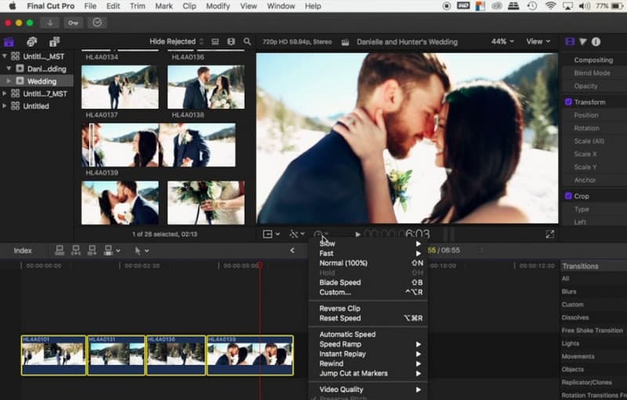Show the Photos and Audio sidebar

pyautogui.click(x=31, y=41)
